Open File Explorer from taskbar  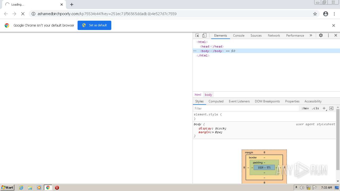pyautogui.click(x=30, y=188)
